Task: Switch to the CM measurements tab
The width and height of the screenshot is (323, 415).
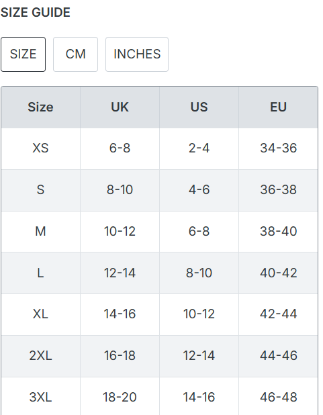Action: click(75, 54)
